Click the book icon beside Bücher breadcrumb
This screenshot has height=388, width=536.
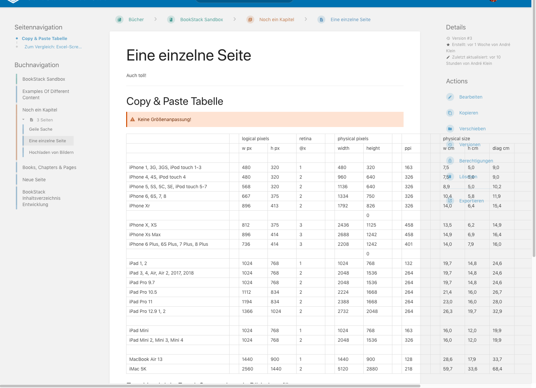point(119,19)
